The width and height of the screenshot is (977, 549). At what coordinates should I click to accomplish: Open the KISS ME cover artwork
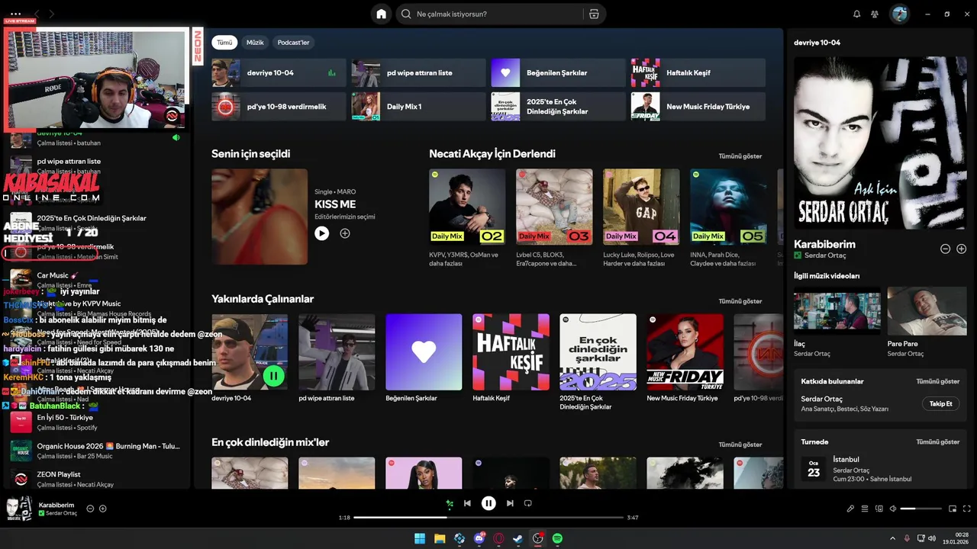point(260,217)
